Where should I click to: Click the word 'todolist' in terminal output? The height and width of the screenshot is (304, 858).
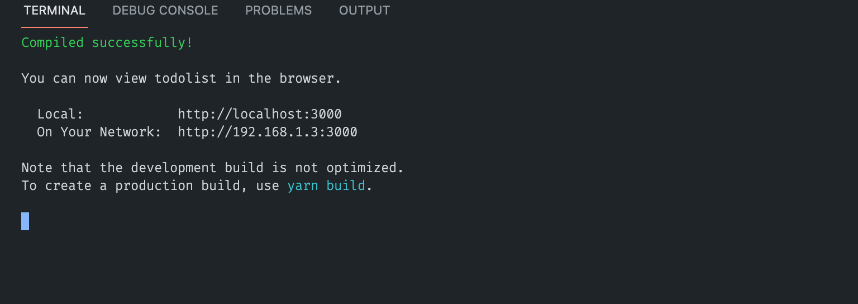(185, 79)
